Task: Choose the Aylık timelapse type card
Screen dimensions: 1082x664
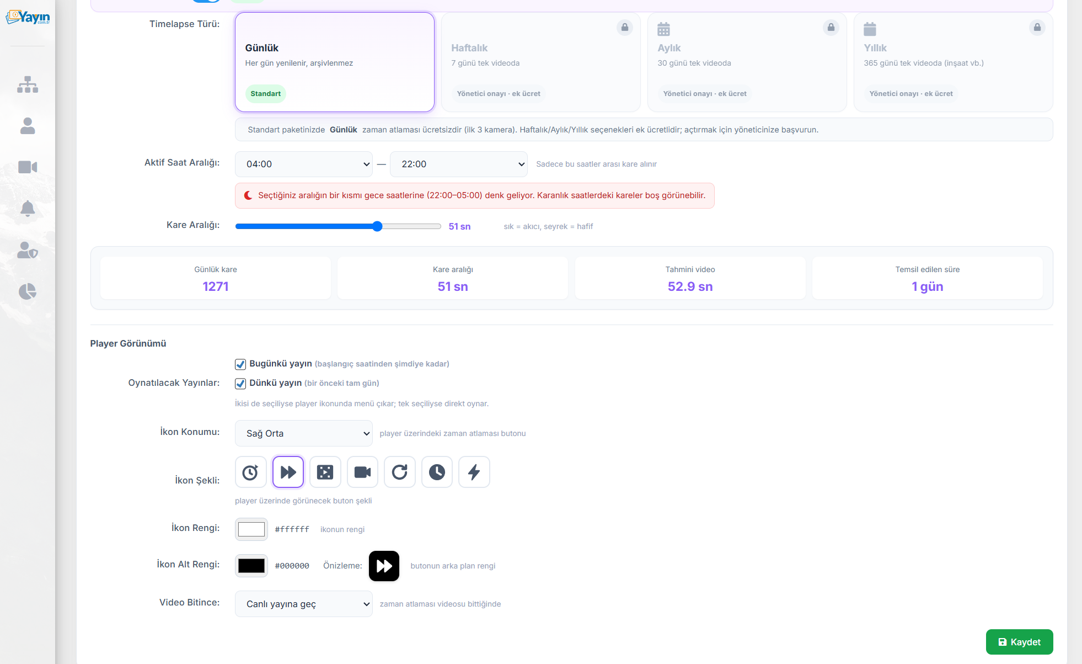Action: pyautogui.click(x=747, y=62)
